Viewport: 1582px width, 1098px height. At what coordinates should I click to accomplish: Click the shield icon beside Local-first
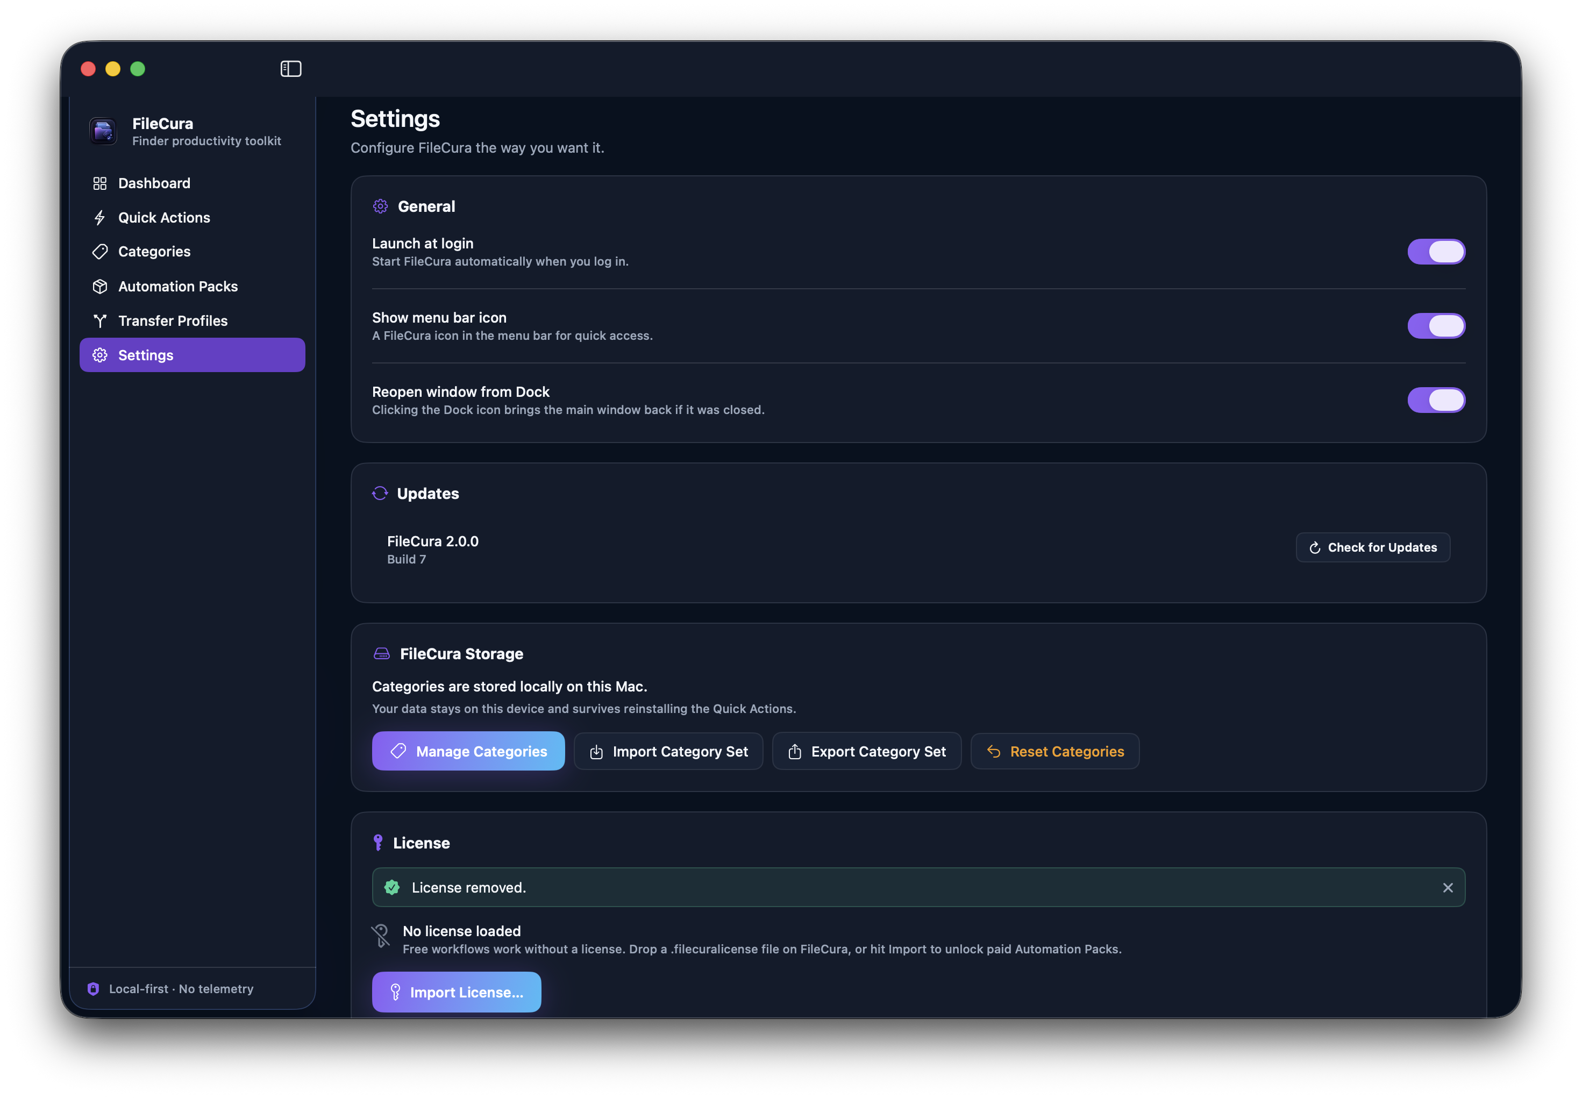[94, 989]
